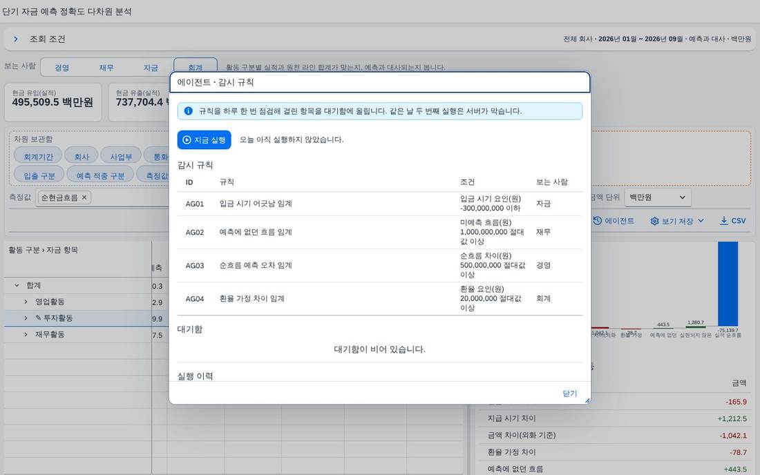Select rule 환율 가정 차이 임계
The width and height of the screenshot is (760, 475).
coord(252,299)
